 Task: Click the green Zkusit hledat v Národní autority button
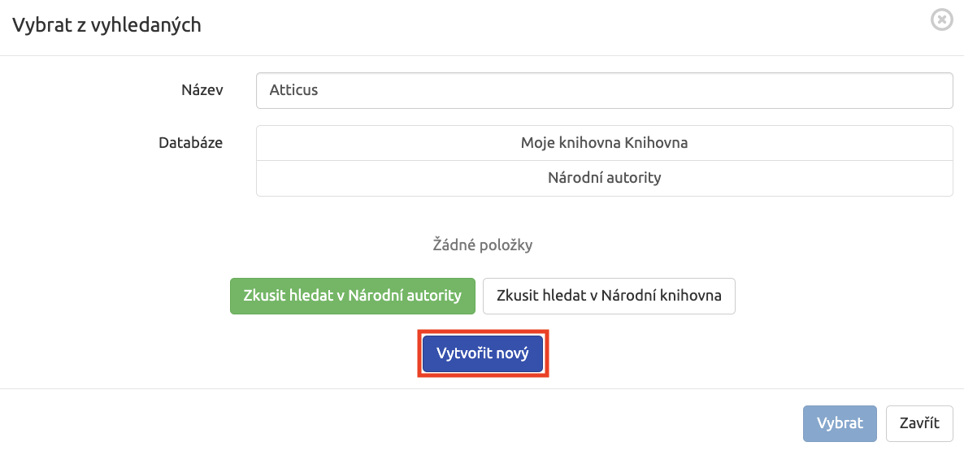click(x=352, y=296)
